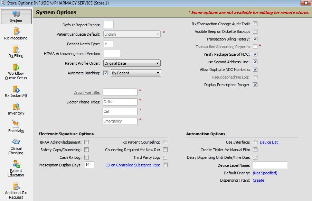This screenshot has width=312, height=201.
Task: Click the Device Label Name field
Action: (270, 165)
